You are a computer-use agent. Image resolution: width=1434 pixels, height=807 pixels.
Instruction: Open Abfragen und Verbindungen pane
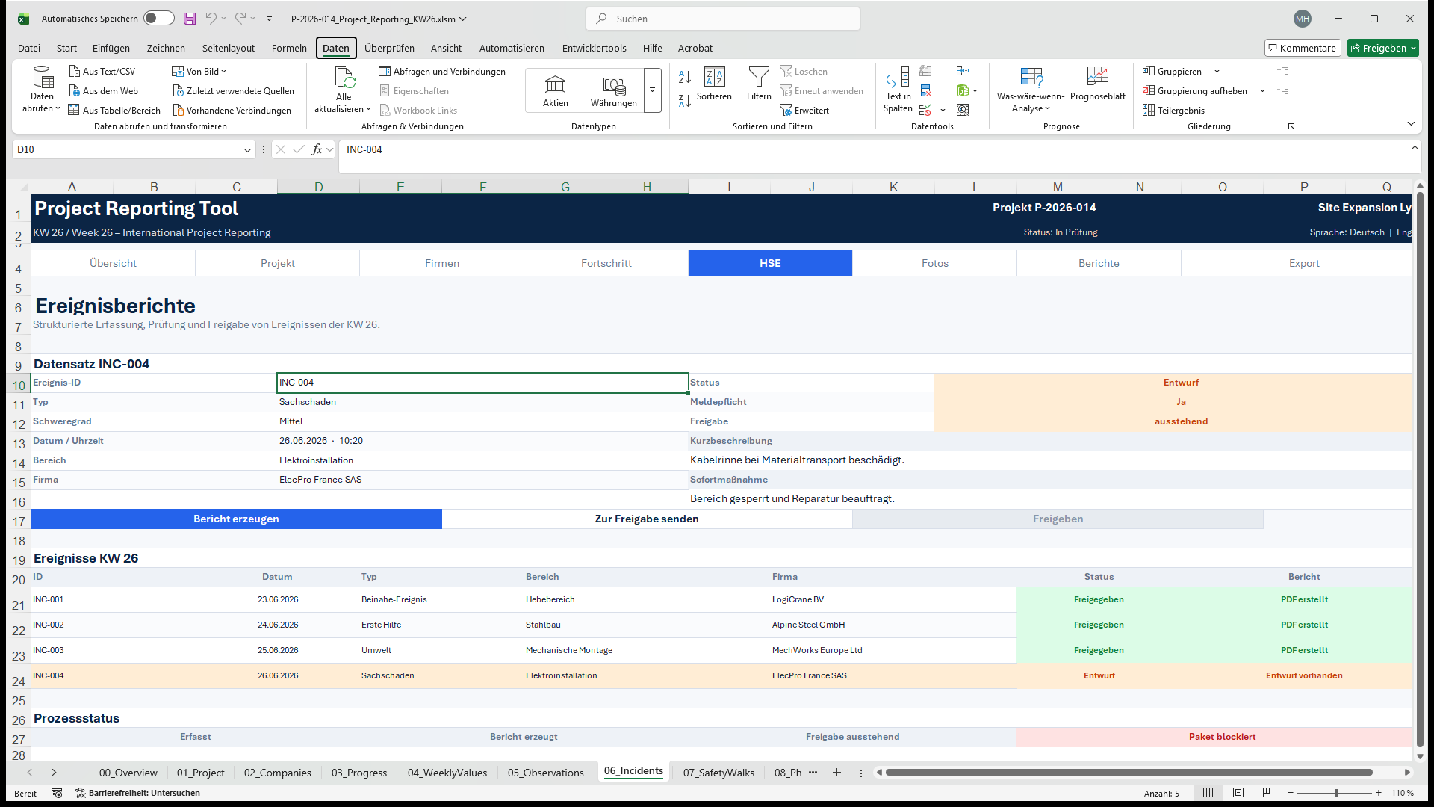[442, 71]
